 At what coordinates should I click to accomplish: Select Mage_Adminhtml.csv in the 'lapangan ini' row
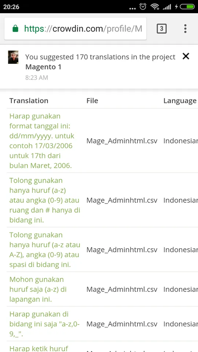point(122,289)
